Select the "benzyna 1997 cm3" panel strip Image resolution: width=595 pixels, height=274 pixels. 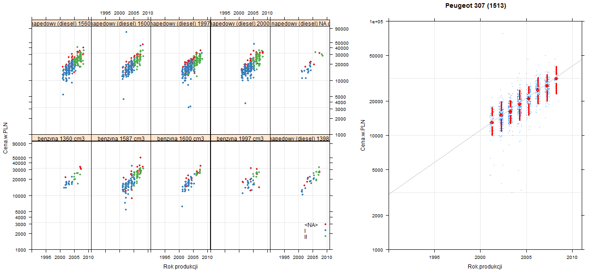(240, 138)
